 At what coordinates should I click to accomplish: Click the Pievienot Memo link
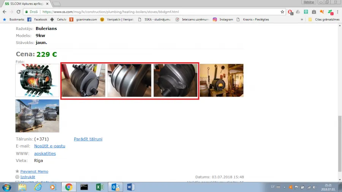34,172
